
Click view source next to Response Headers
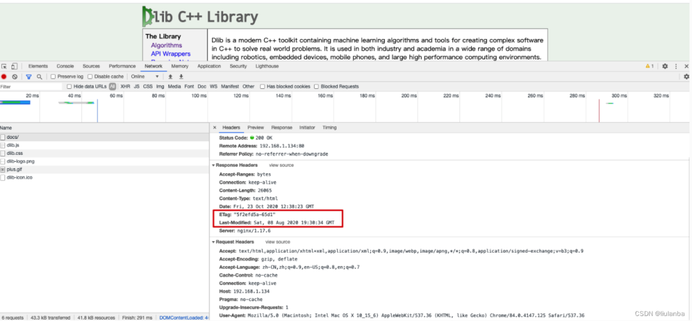point(281,165)
